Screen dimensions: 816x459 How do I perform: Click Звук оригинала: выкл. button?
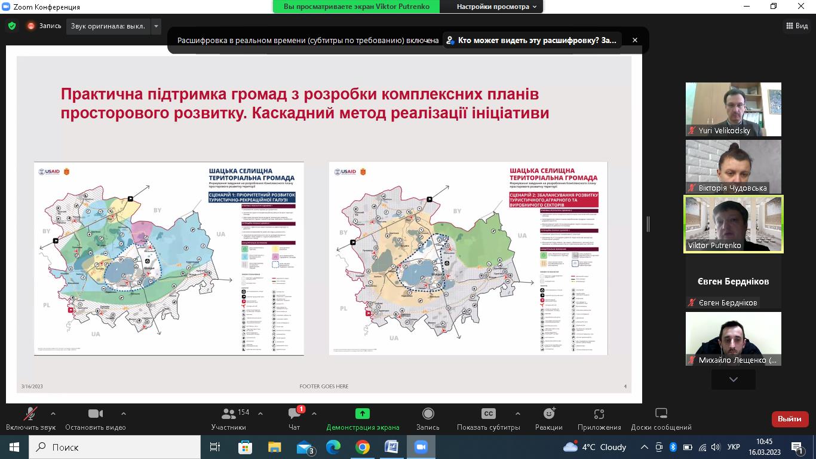108,26
